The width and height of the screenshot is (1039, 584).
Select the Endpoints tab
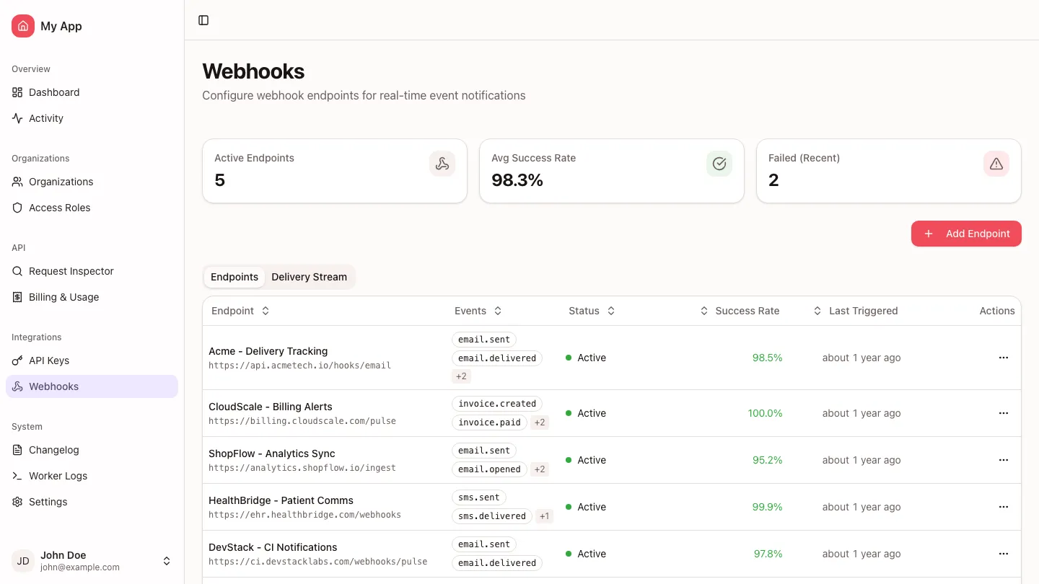click(x=234, y=277)
